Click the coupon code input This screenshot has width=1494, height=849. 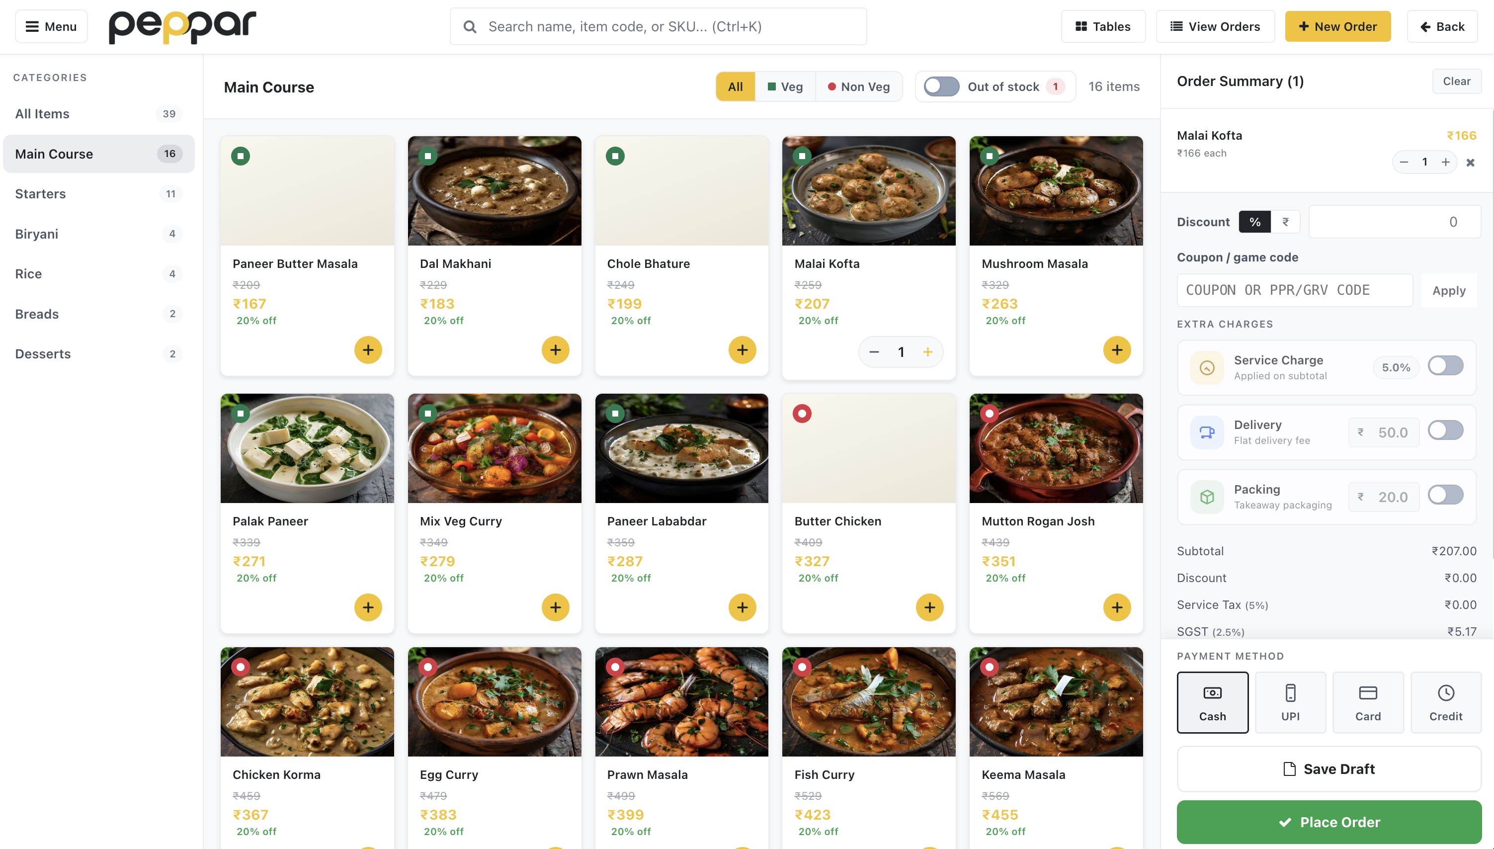click(x=1295, y=290)
